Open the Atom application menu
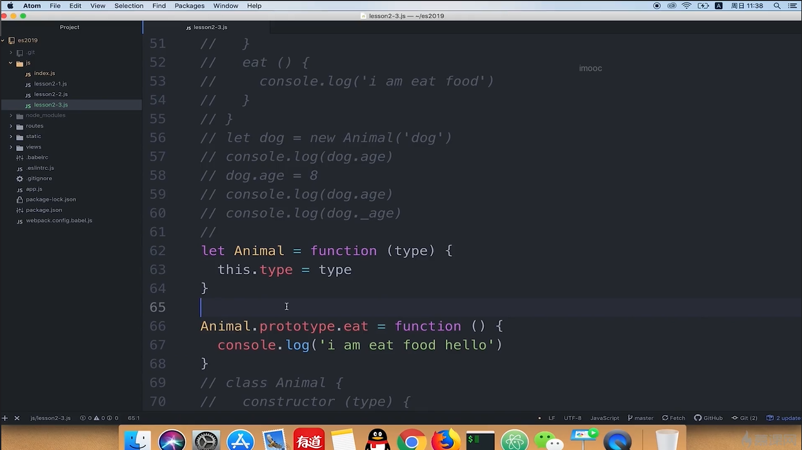The image size is (802, 450). 32,6
